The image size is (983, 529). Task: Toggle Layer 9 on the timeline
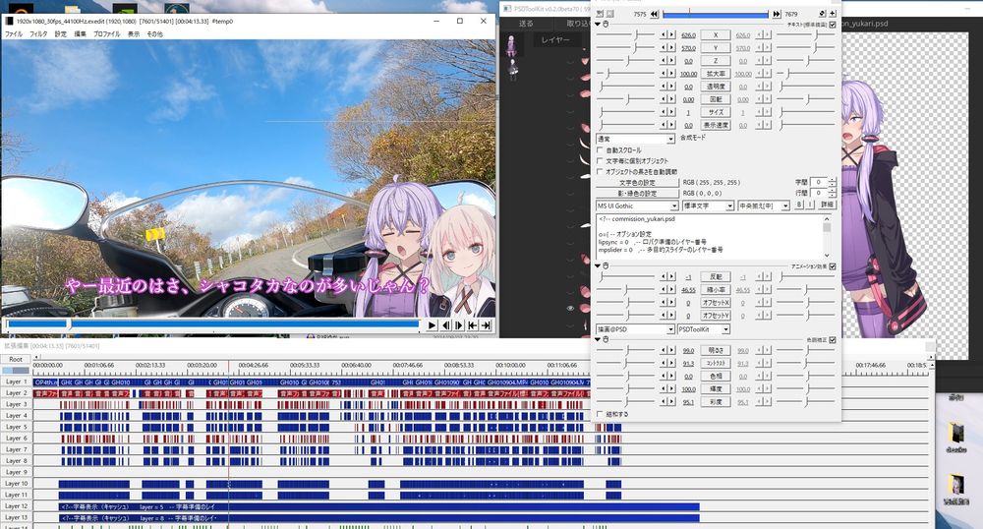point(17,472)
